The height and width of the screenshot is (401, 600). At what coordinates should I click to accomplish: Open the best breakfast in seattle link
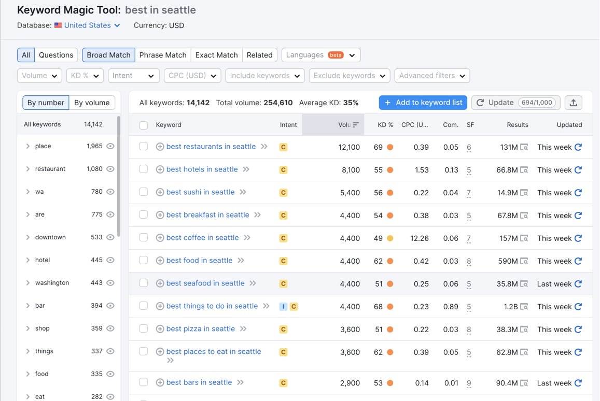(x=208, y=215)
